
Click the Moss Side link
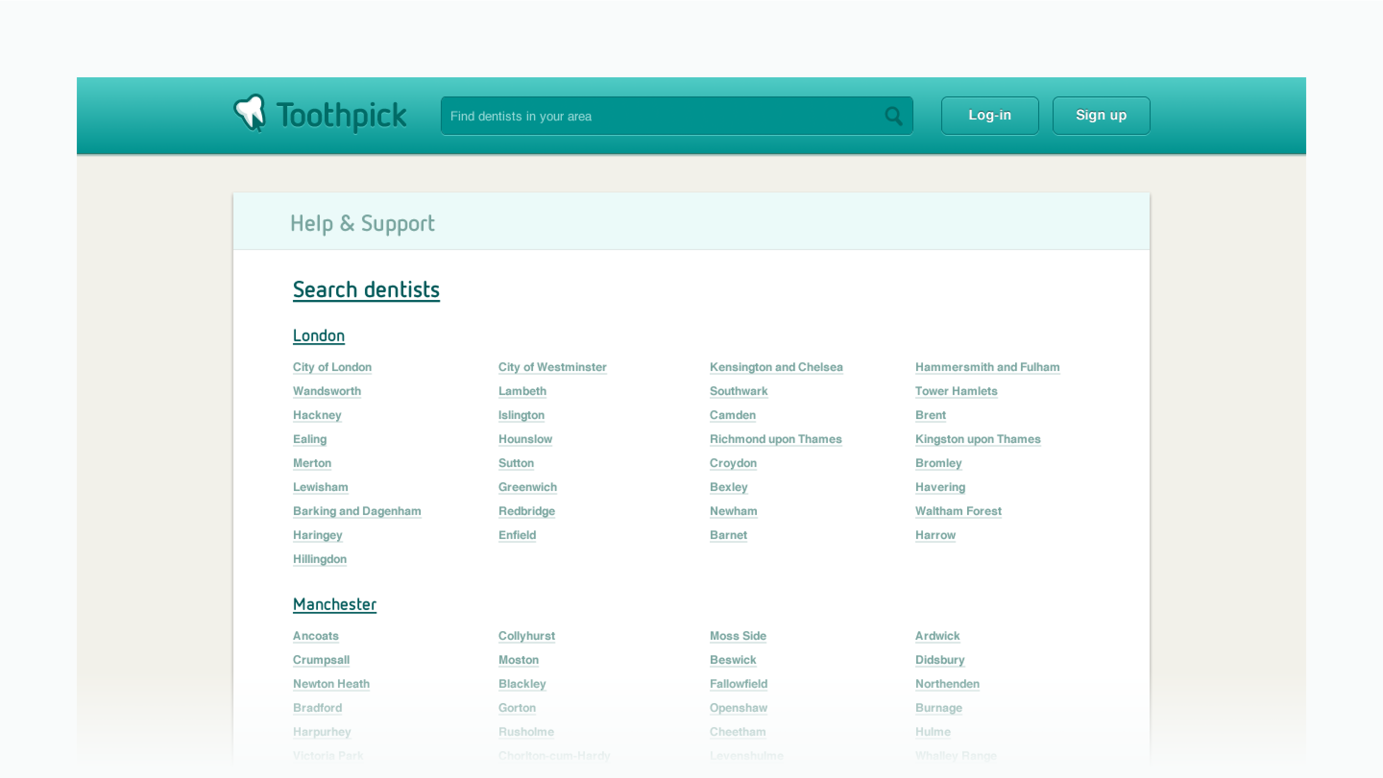(x=738, y=636)
